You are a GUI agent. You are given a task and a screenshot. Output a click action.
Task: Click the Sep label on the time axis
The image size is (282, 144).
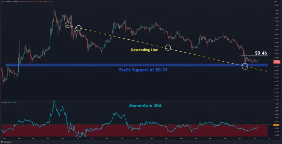coord(122,139)
